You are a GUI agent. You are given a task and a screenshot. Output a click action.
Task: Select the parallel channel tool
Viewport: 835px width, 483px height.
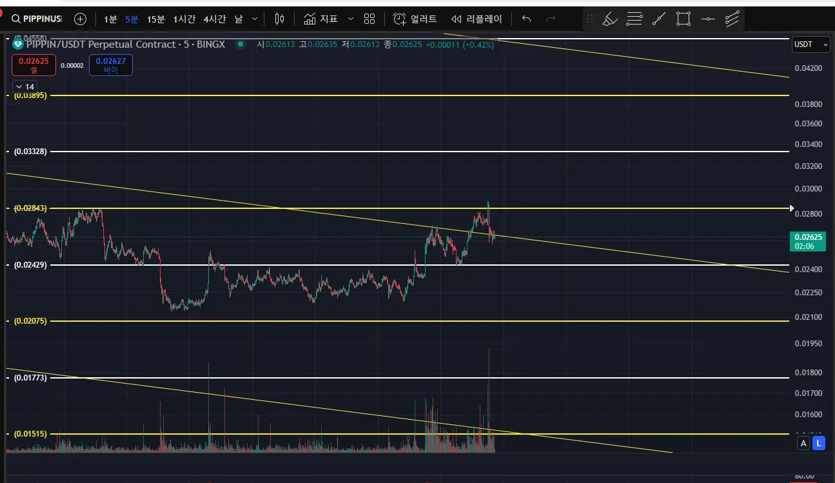click(x=732, y=19)
